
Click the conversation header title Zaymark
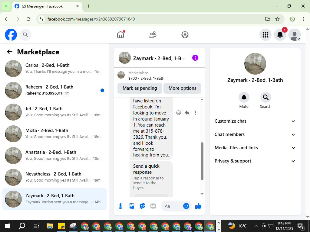(159, 58)
